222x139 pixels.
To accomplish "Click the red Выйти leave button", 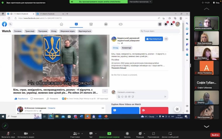I will tap(215, 135).
